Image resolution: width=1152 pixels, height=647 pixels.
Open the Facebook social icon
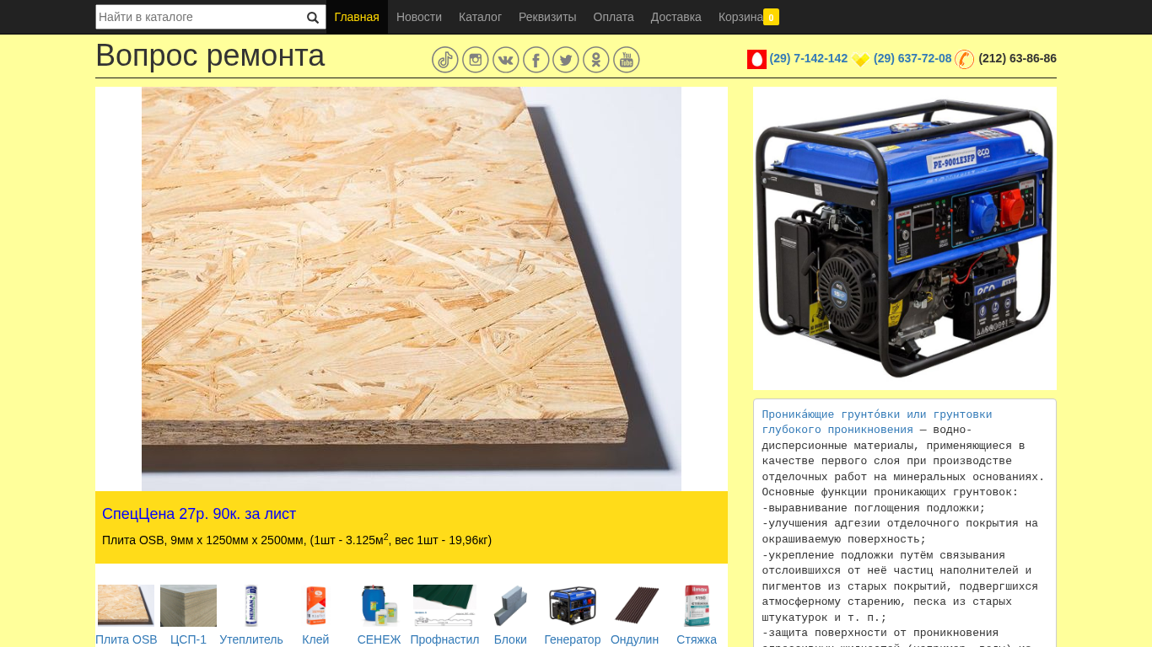coord(536,60)
